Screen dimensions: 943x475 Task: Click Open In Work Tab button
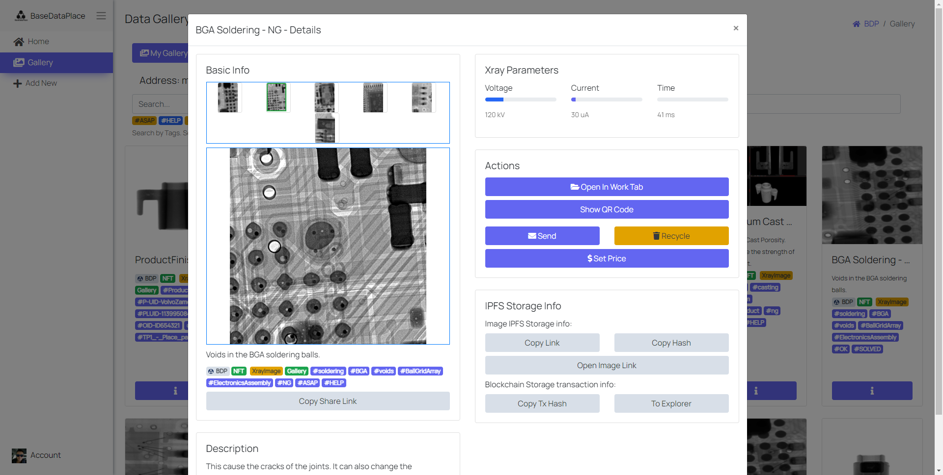click(607, 187)
